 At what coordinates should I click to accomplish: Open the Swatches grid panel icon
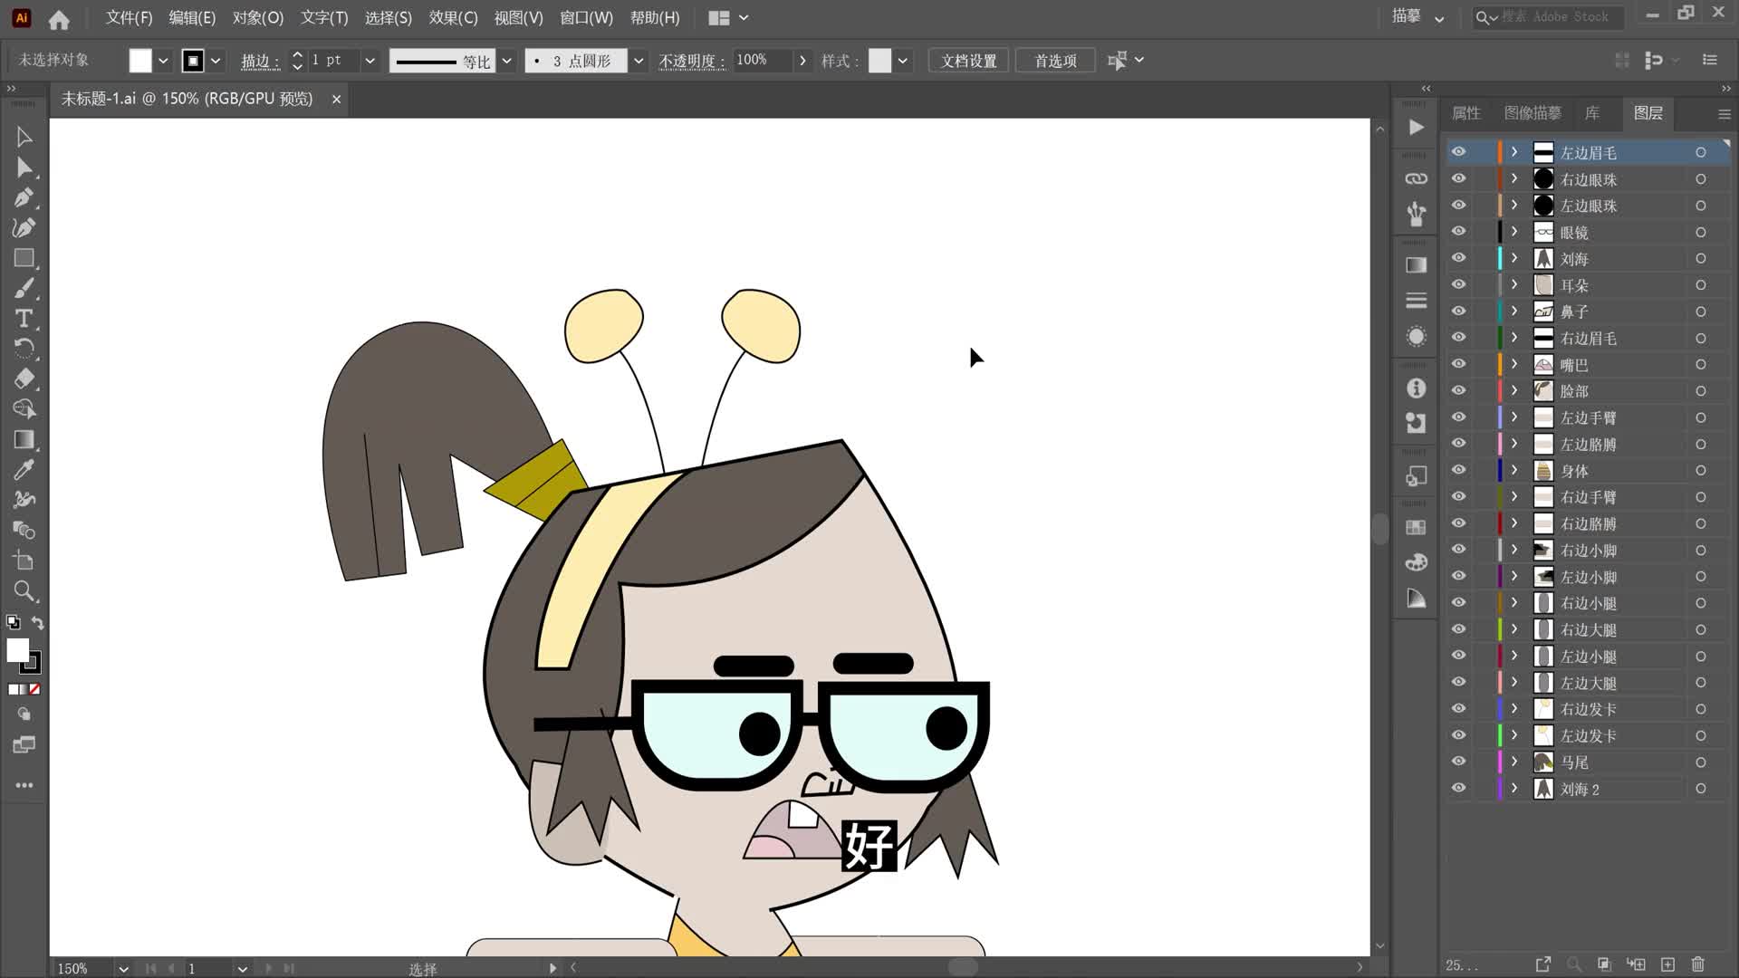(1416, 527)
